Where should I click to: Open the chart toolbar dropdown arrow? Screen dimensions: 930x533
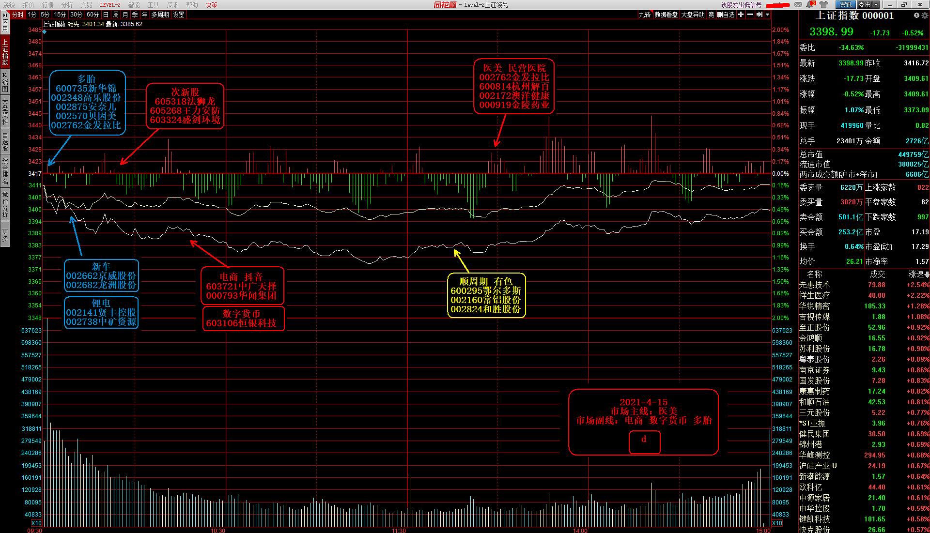click(x=767, y=15)
